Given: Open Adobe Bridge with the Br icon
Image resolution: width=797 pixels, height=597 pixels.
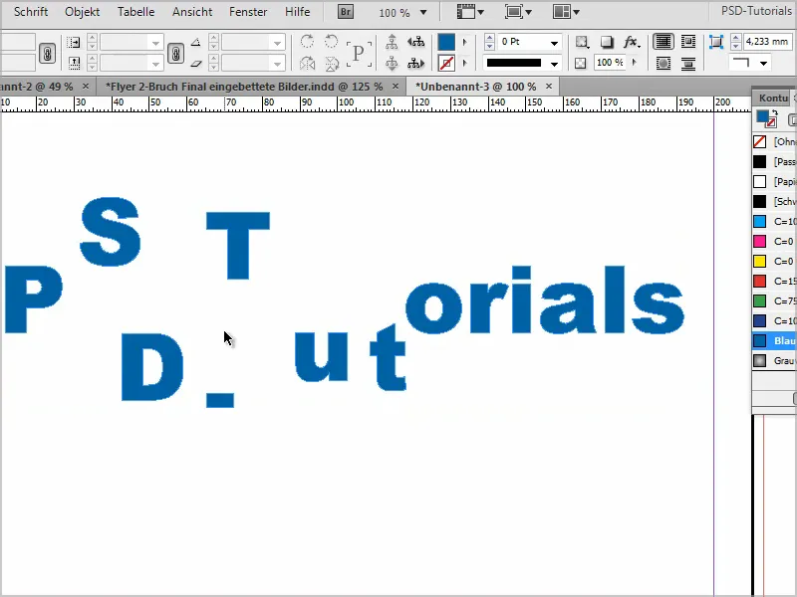Looking at the screenshot, I should click(345, 12).
